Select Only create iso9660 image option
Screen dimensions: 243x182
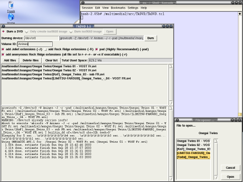46,32
